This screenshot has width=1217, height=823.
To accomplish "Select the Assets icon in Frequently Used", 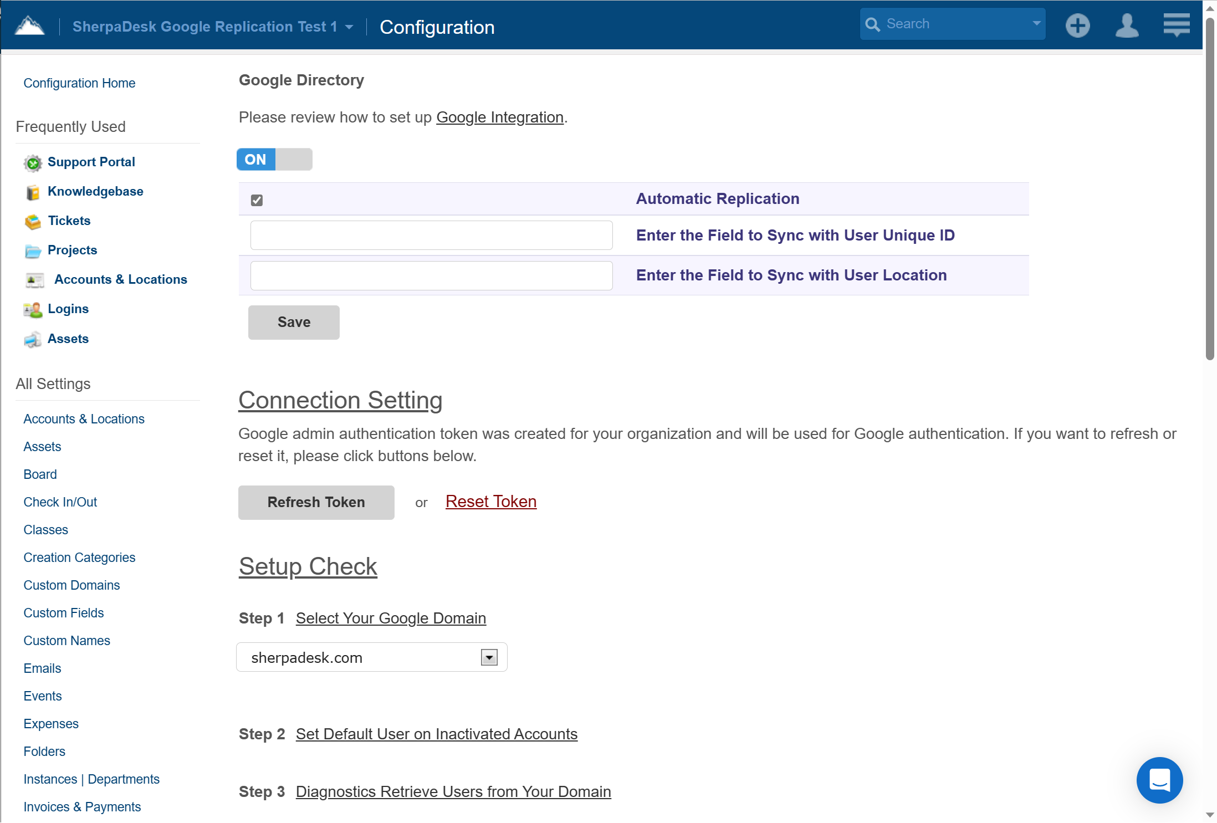I will (33, 339).
